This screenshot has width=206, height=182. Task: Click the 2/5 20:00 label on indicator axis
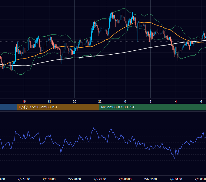coord(75,179)
